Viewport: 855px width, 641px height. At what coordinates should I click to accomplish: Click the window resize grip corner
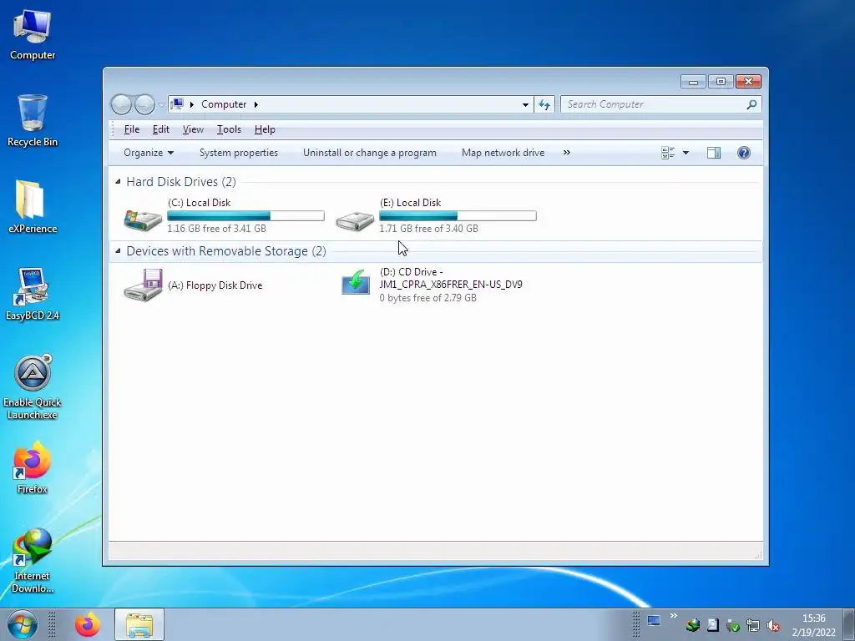click(758, 555)
